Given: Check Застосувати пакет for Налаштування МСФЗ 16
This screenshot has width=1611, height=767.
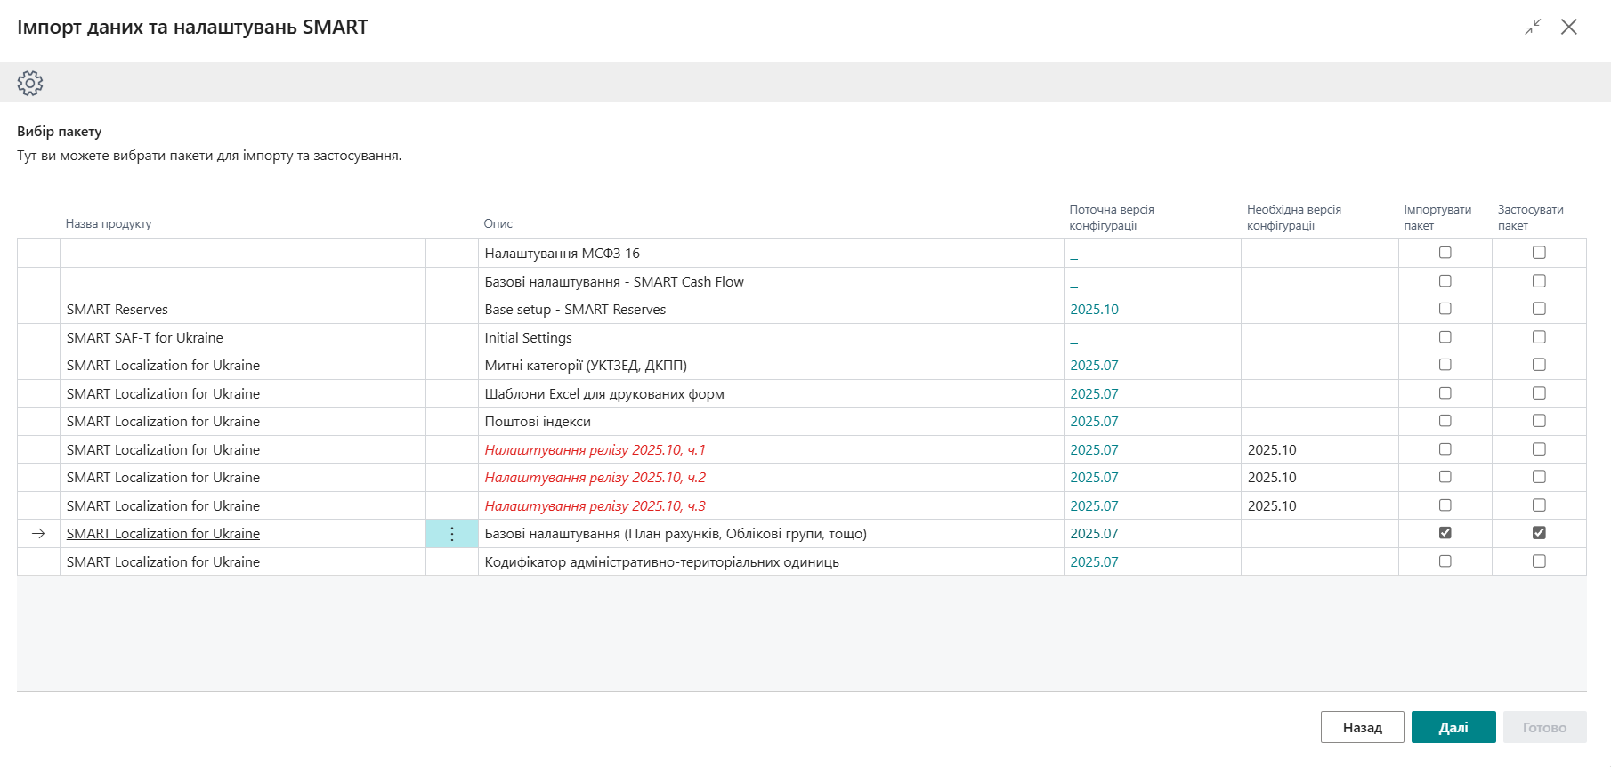Looking at the screenshot, I should pyautogui.click(x=1539, y=253).
